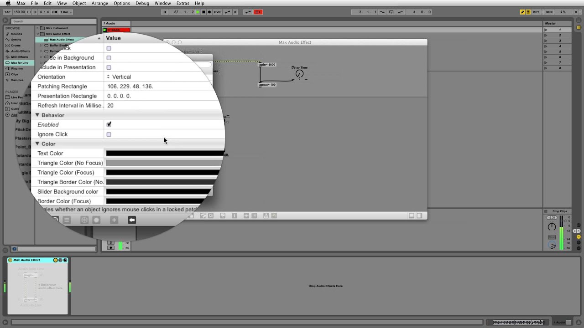Click the plus icon in inspector toolbar
This screenshot has width=584, height=328.
pos(114,220)
